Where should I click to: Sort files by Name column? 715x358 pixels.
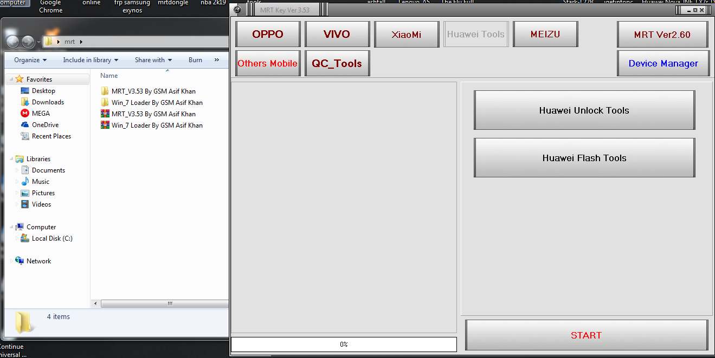109,76
